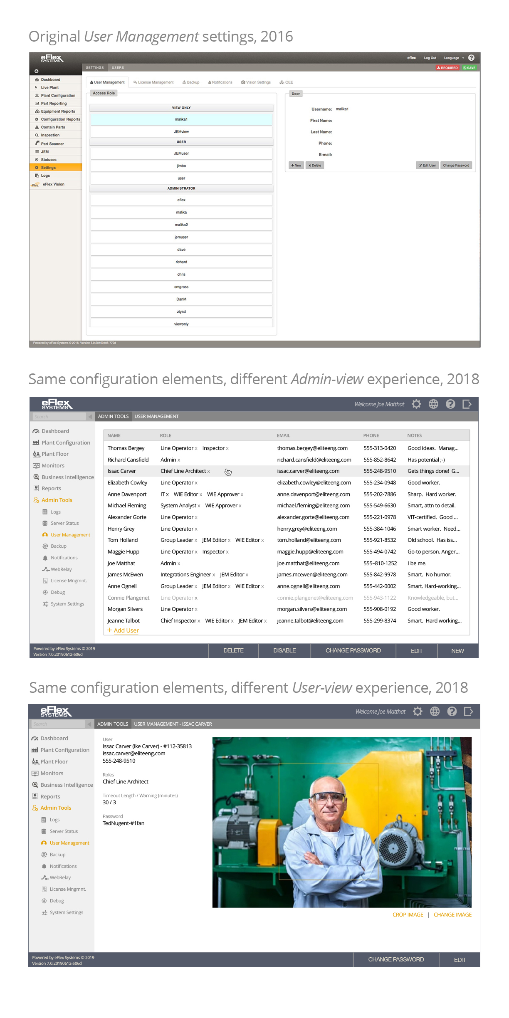Collapse sidebar with circular arrow above Dashboard
Screen dimensions: 509x1018
click(x=36, y=71)
